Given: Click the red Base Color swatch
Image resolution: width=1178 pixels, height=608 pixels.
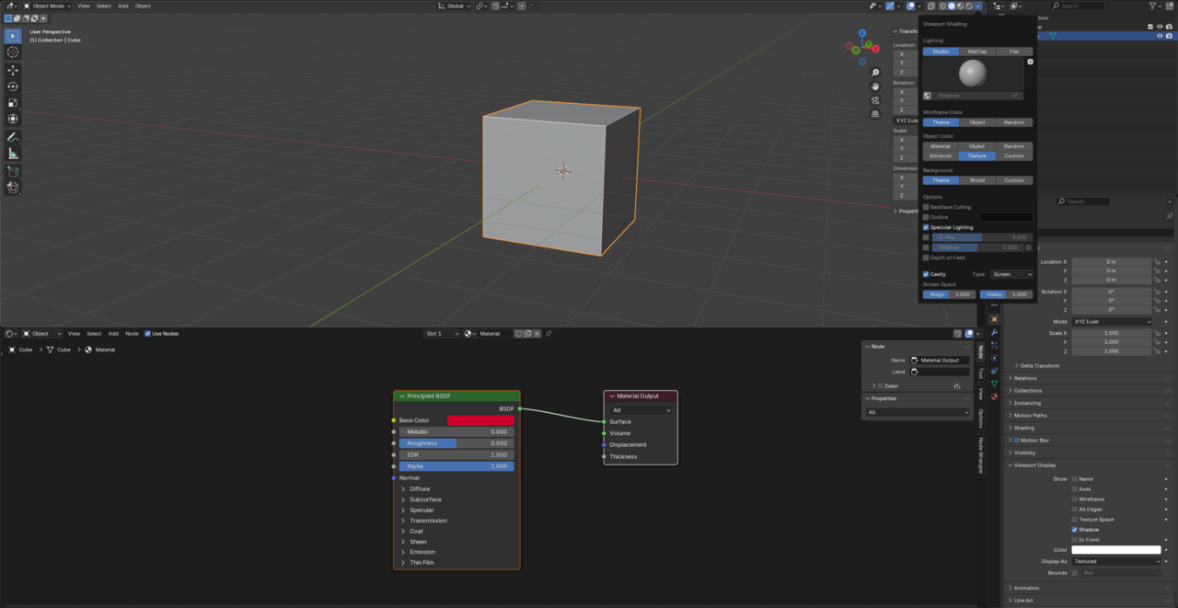Looking at the screenshot, I should coord(480,420).
